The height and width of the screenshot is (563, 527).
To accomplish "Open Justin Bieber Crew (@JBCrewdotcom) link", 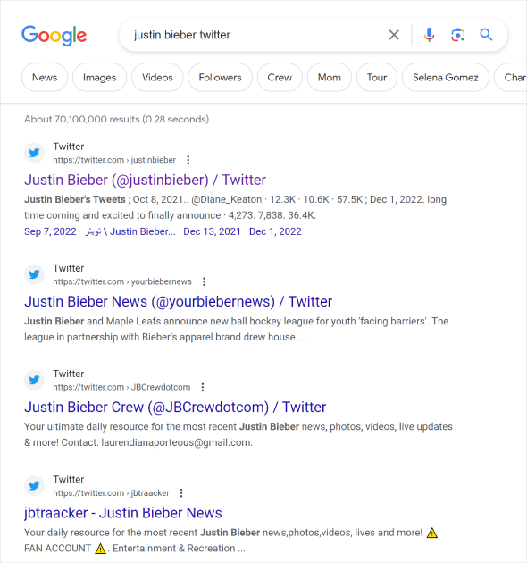I will pyautogui.click(x=175, y=408).
